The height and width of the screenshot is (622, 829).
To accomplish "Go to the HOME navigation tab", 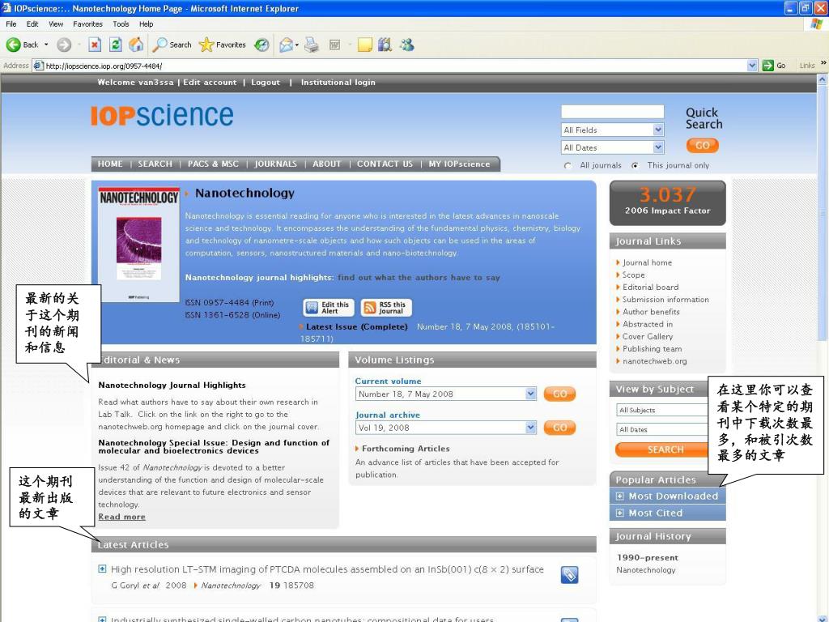I will (110, 164).
